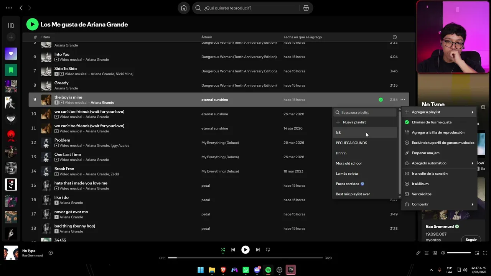Choose Nueva playlist in the submenu

click(365, 122)
